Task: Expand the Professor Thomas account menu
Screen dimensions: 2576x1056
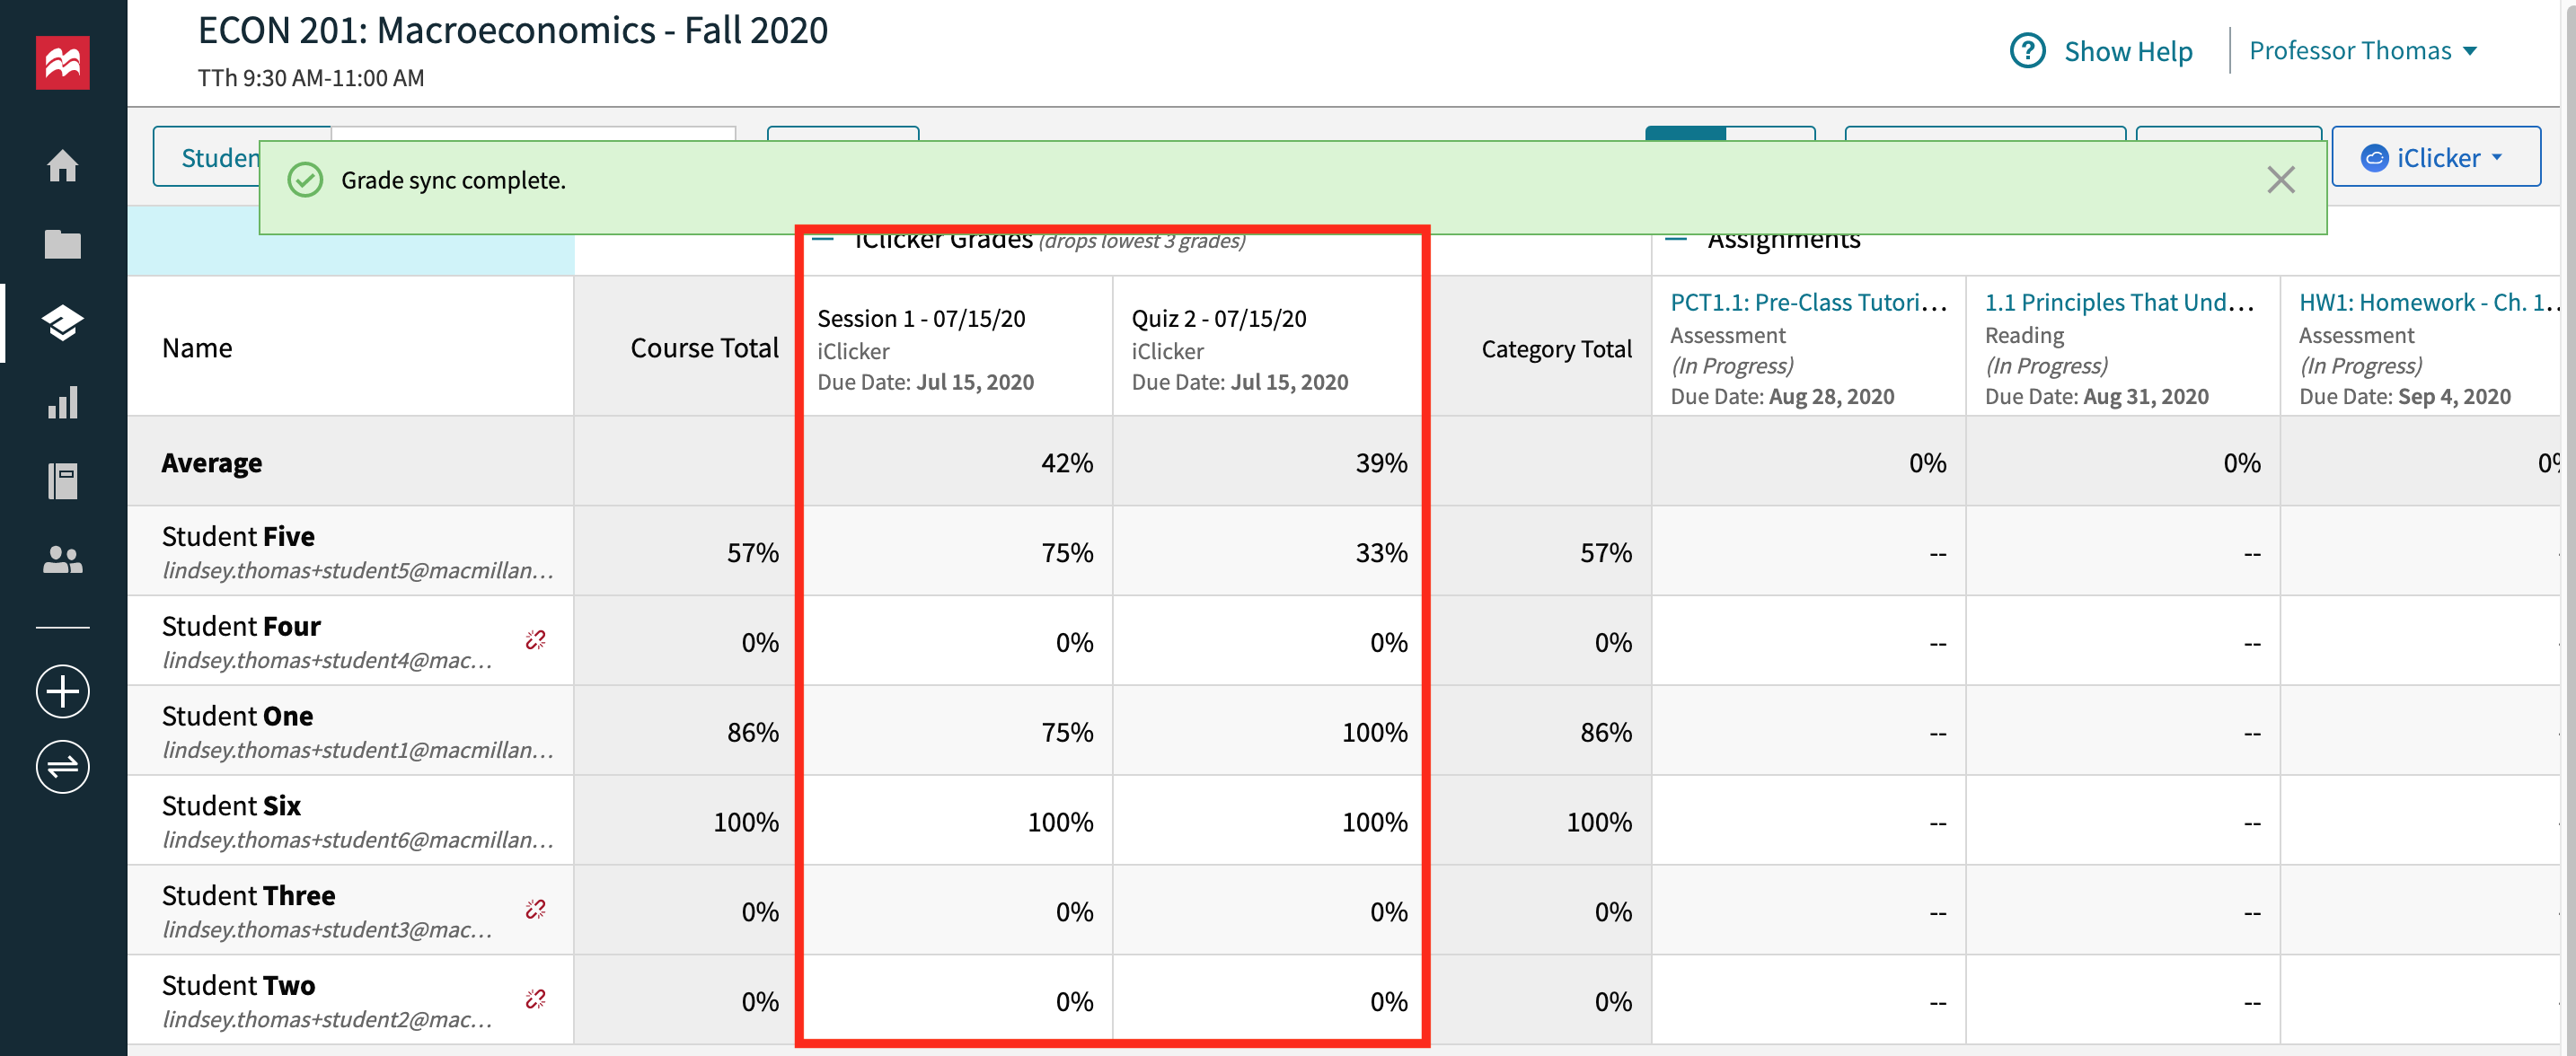Action: click(2363, 50)
